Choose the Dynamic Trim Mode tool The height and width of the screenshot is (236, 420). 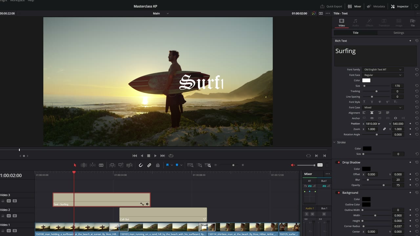[93, 165]
